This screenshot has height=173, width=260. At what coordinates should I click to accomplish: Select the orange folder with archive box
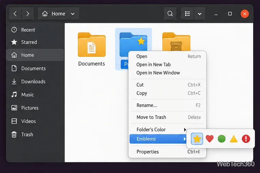(x=176, y=42)
